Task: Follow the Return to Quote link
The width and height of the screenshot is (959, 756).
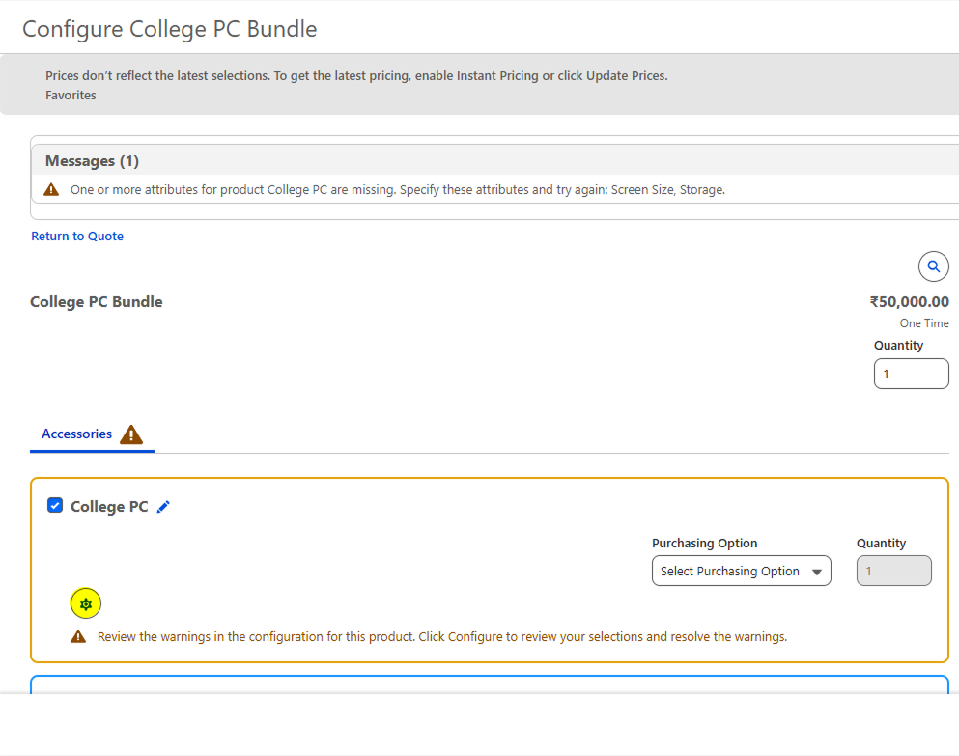Action: pyautogui.click(x=77, y=237)
